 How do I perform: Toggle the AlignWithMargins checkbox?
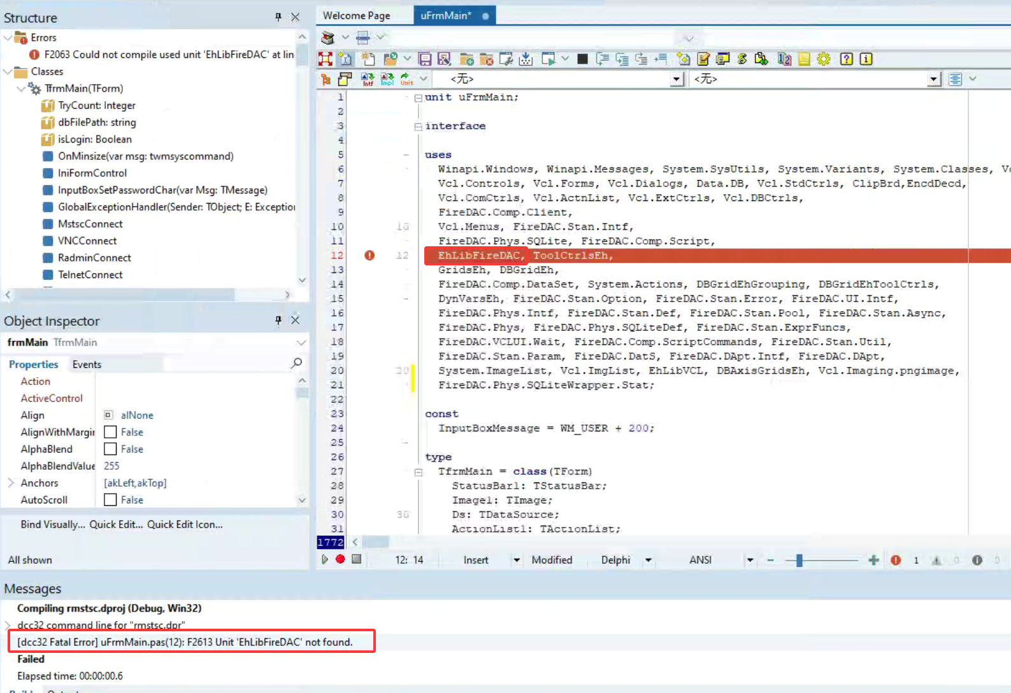[x=110, y=432]
